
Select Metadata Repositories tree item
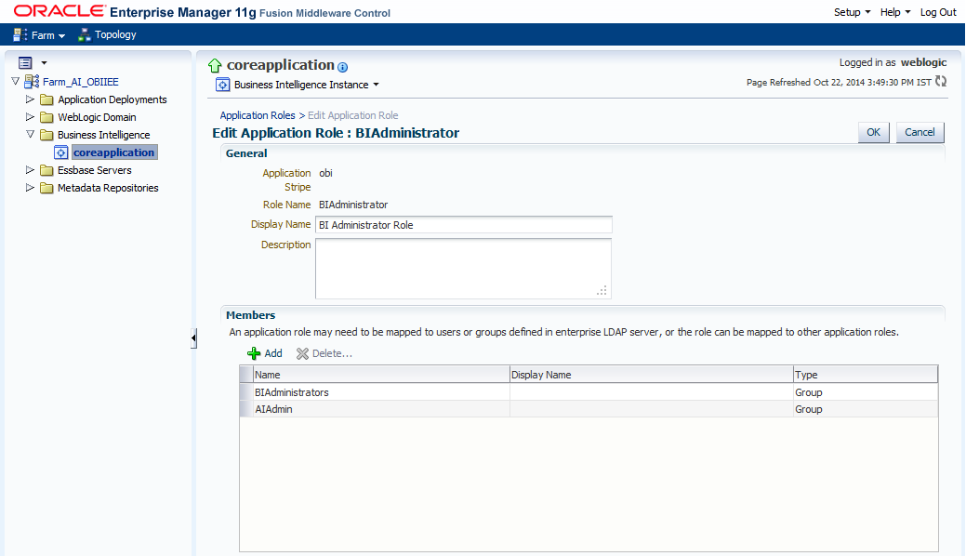pyautogui.click(x=108, y=188)
